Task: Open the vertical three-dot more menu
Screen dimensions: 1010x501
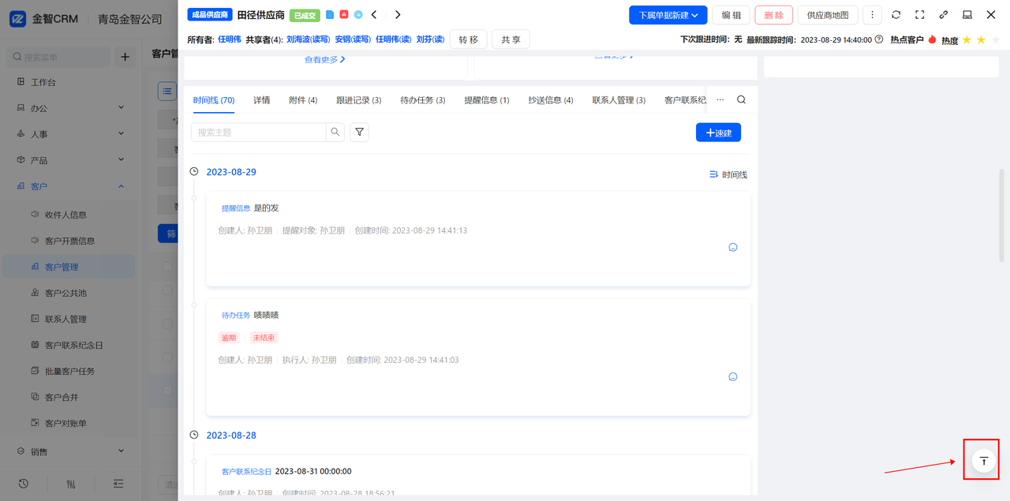Action: point(872,15)
